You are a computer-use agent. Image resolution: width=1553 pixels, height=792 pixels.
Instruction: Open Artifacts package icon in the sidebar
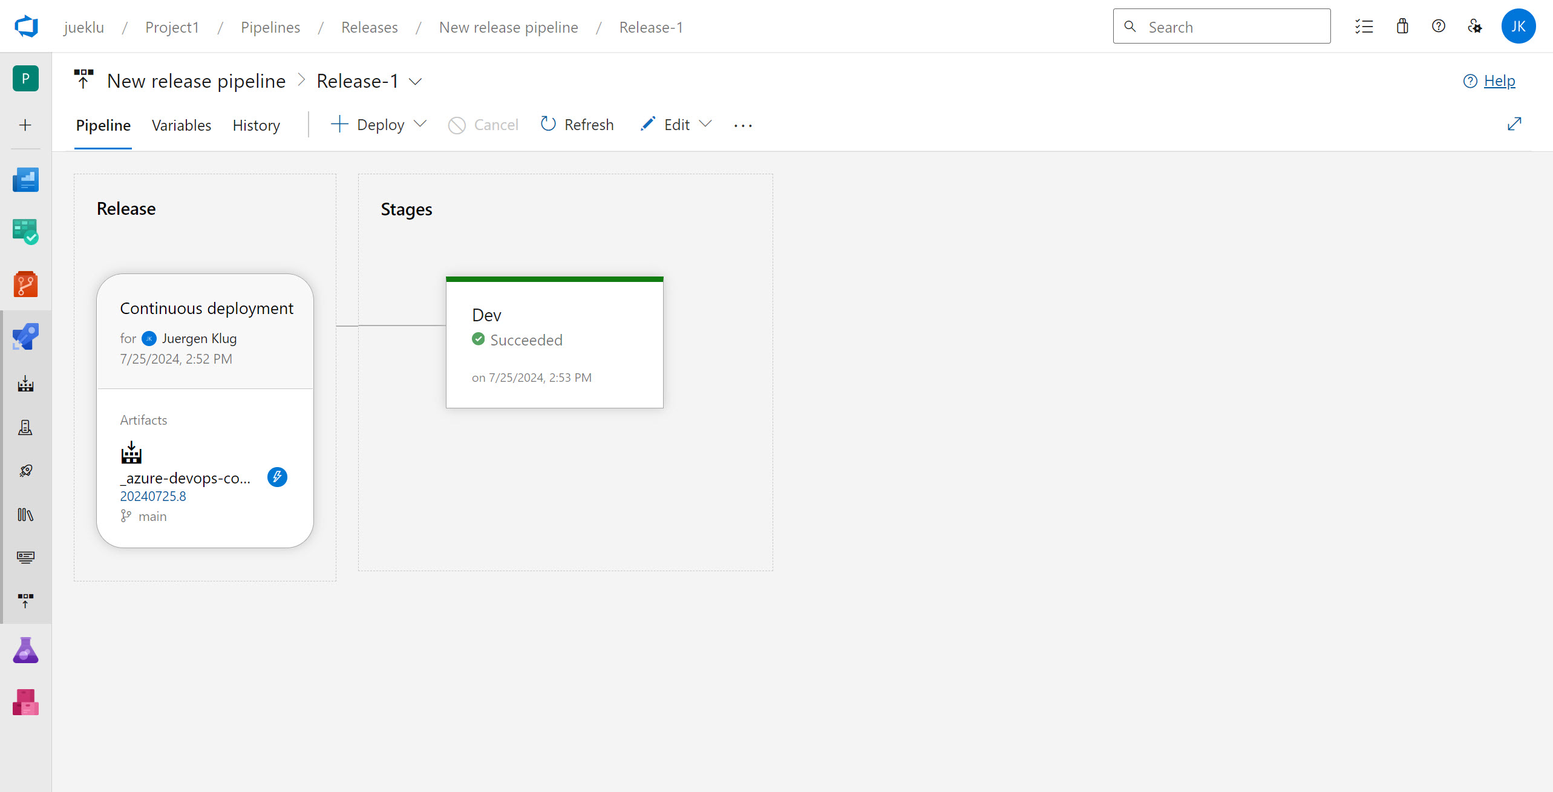[25, 702]
